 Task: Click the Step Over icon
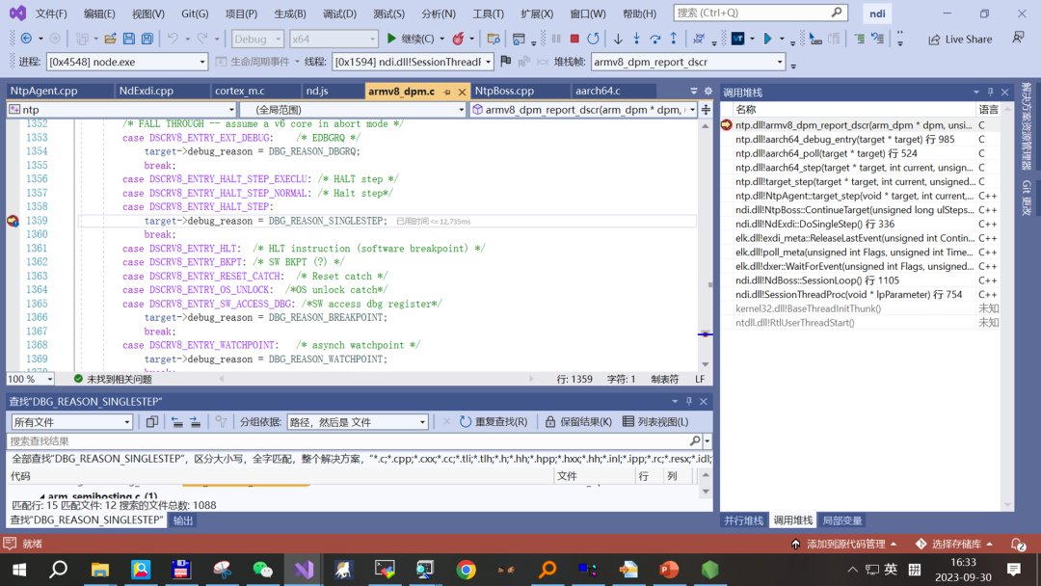655,40
